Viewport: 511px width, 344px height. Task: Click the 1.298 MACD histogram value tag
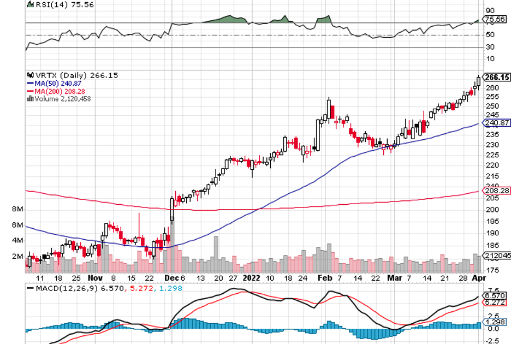click(x=496, y=323)
